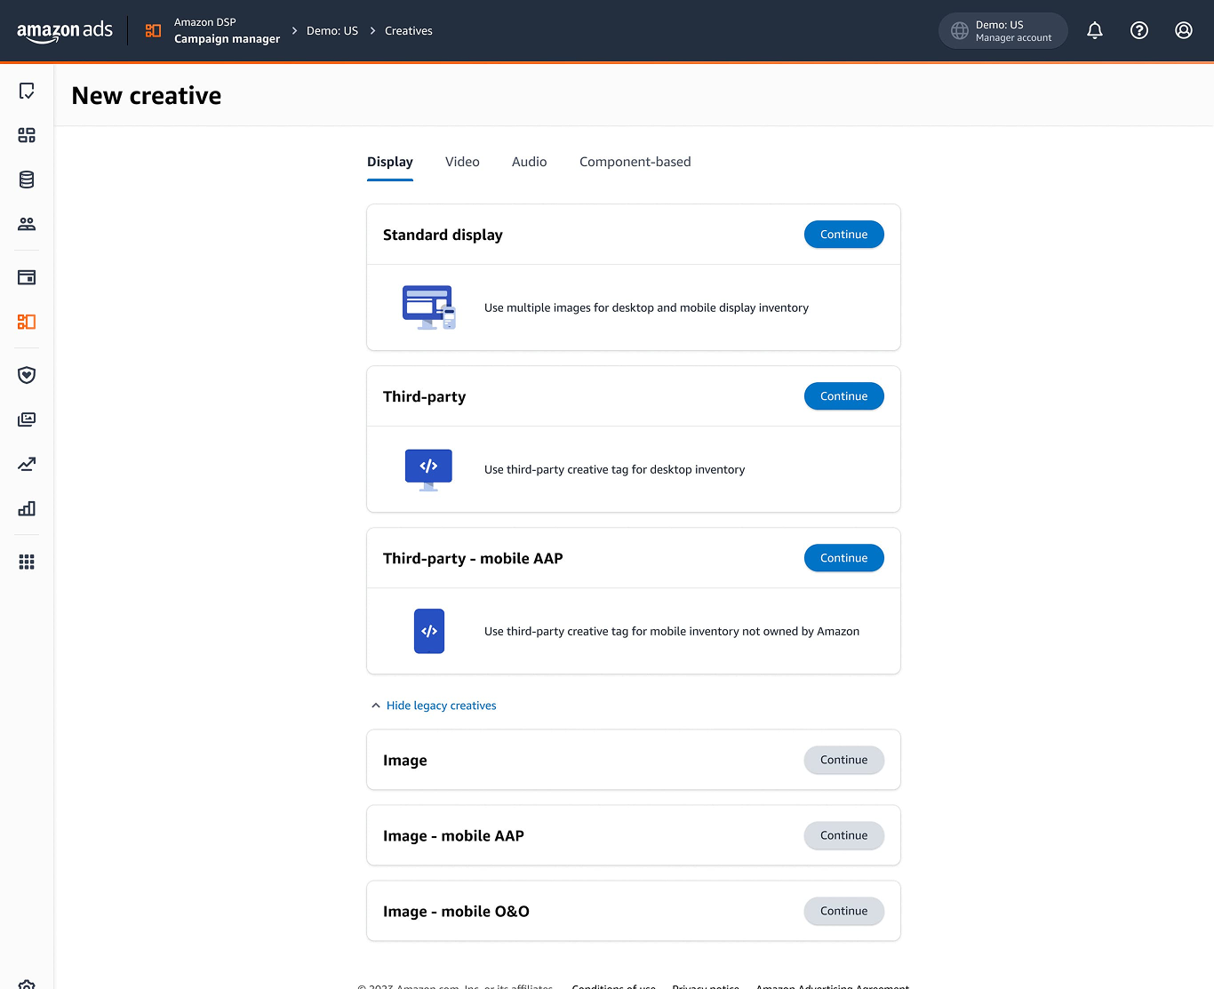
Task: Open the trending analytics icon
Action: 26,464
